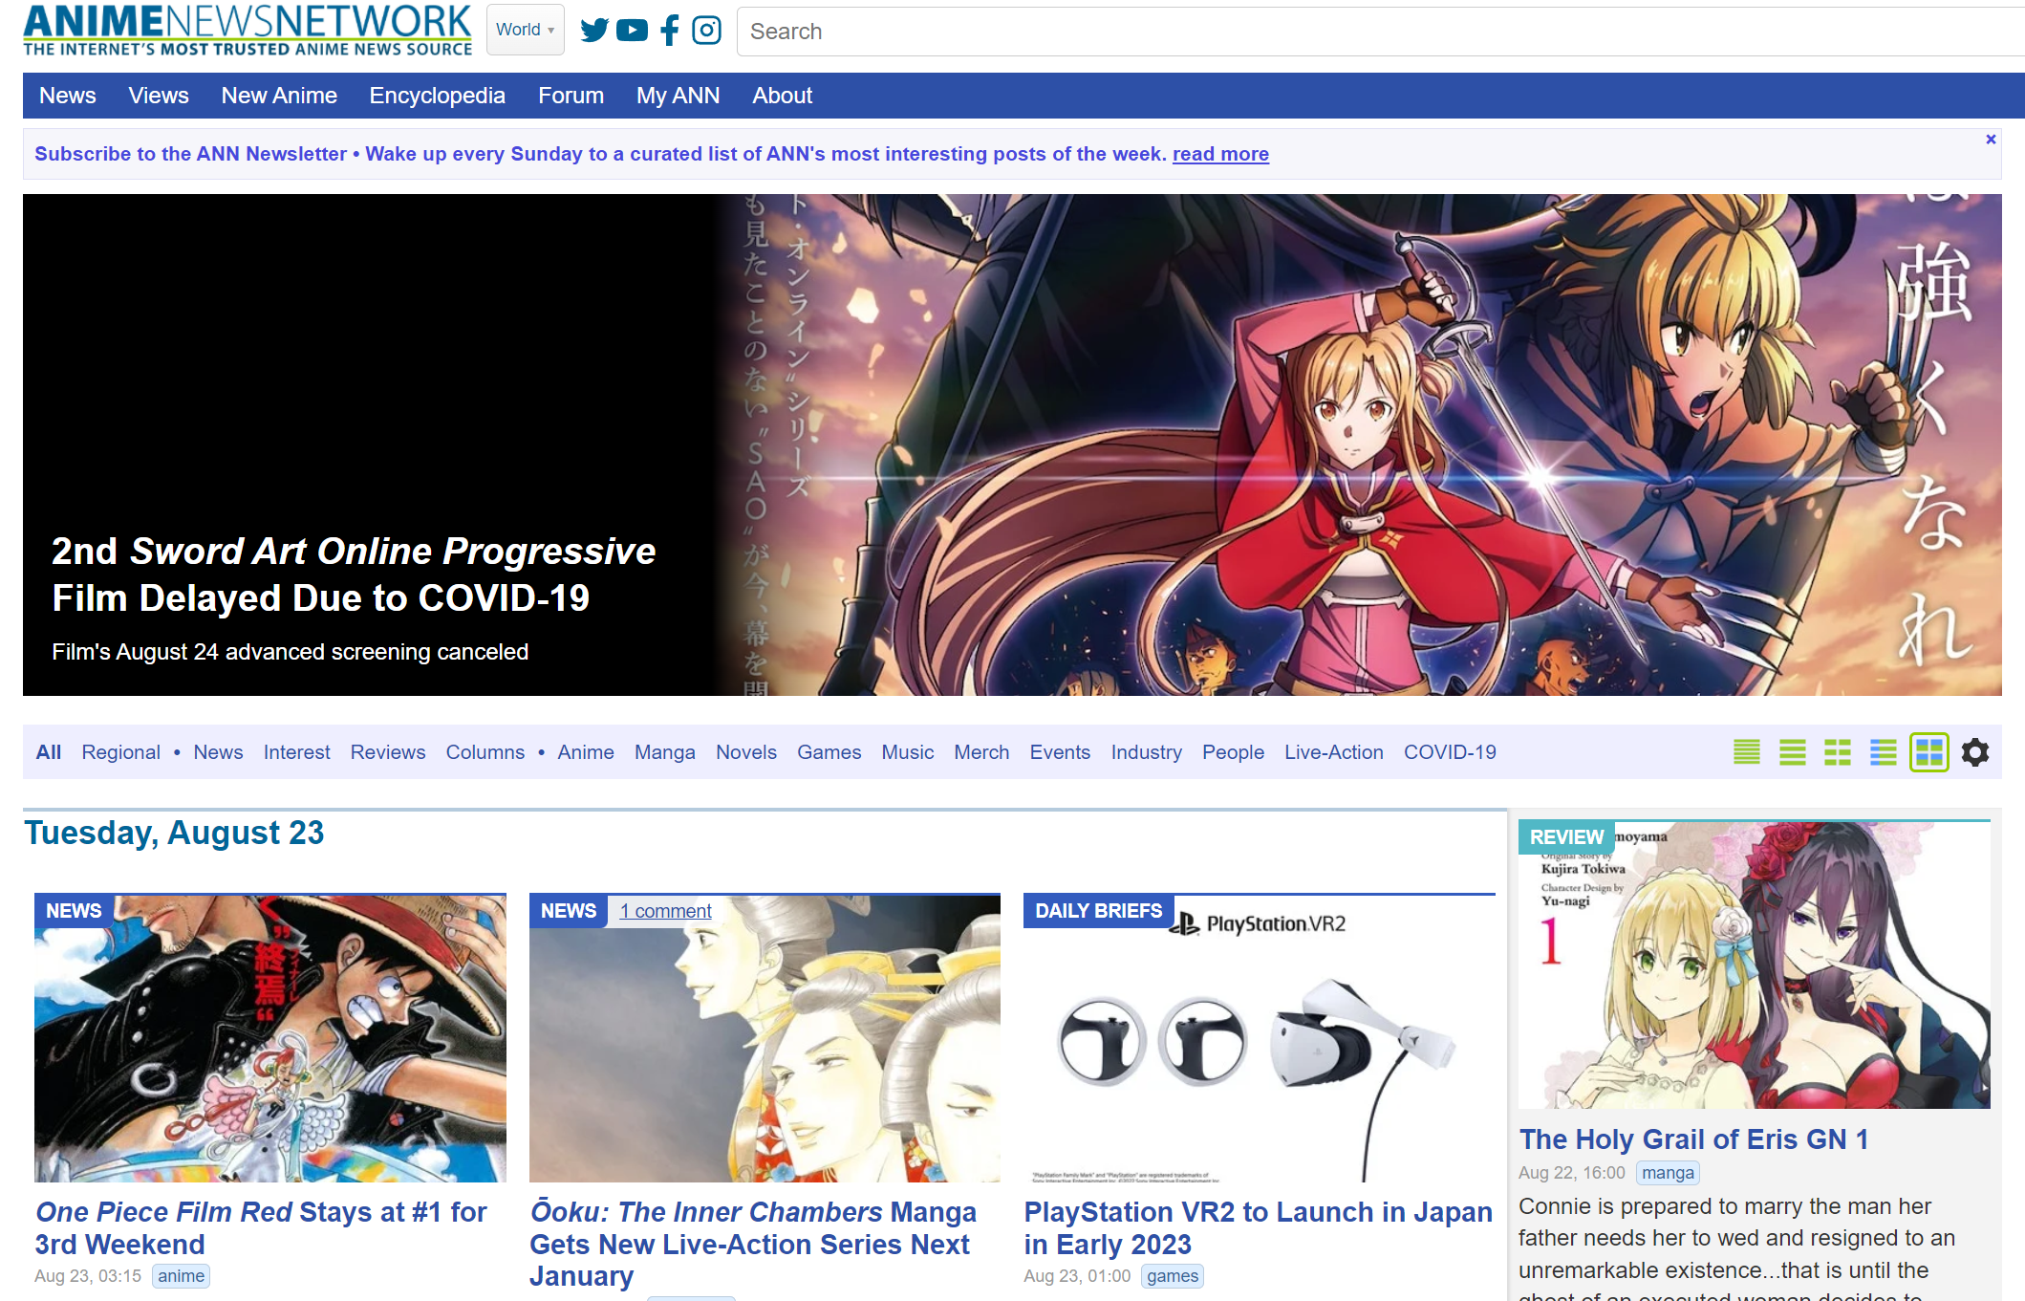Screen dimensions: 2025x1301
Task: Switch to the small grid layout icon
Action: coord(1838,752)
